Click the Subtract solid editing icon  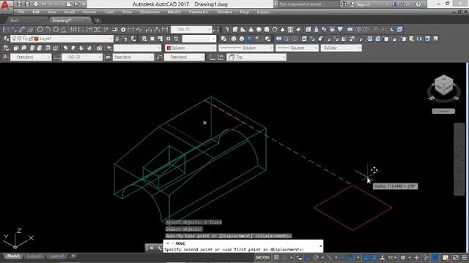pyautogui.click(x=287, y=39)
